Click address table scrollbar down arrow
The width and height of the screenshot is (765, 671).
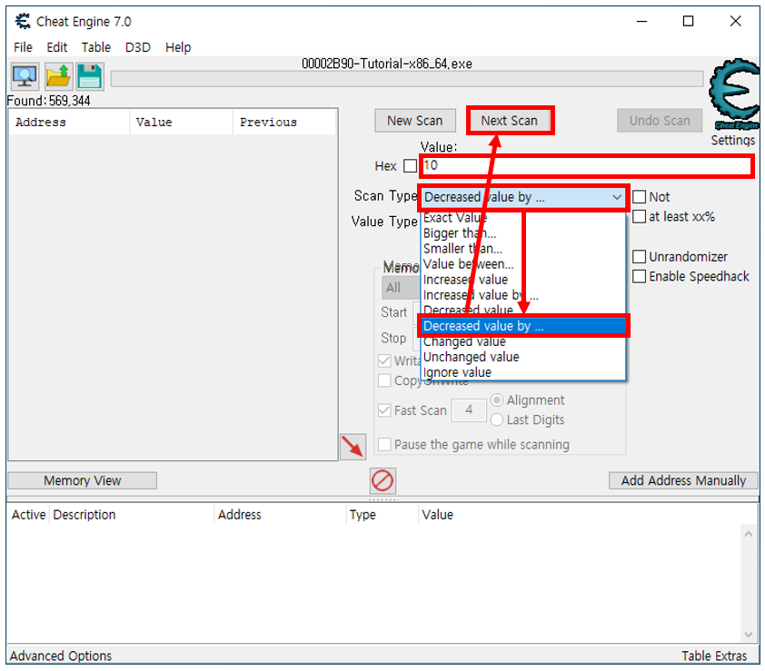(749, 635)
